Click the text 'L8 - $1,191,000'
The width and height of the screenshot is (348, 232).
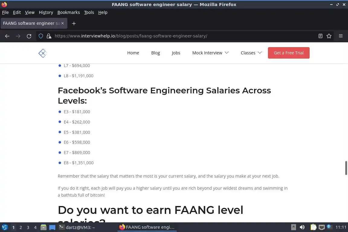(79, 76)
